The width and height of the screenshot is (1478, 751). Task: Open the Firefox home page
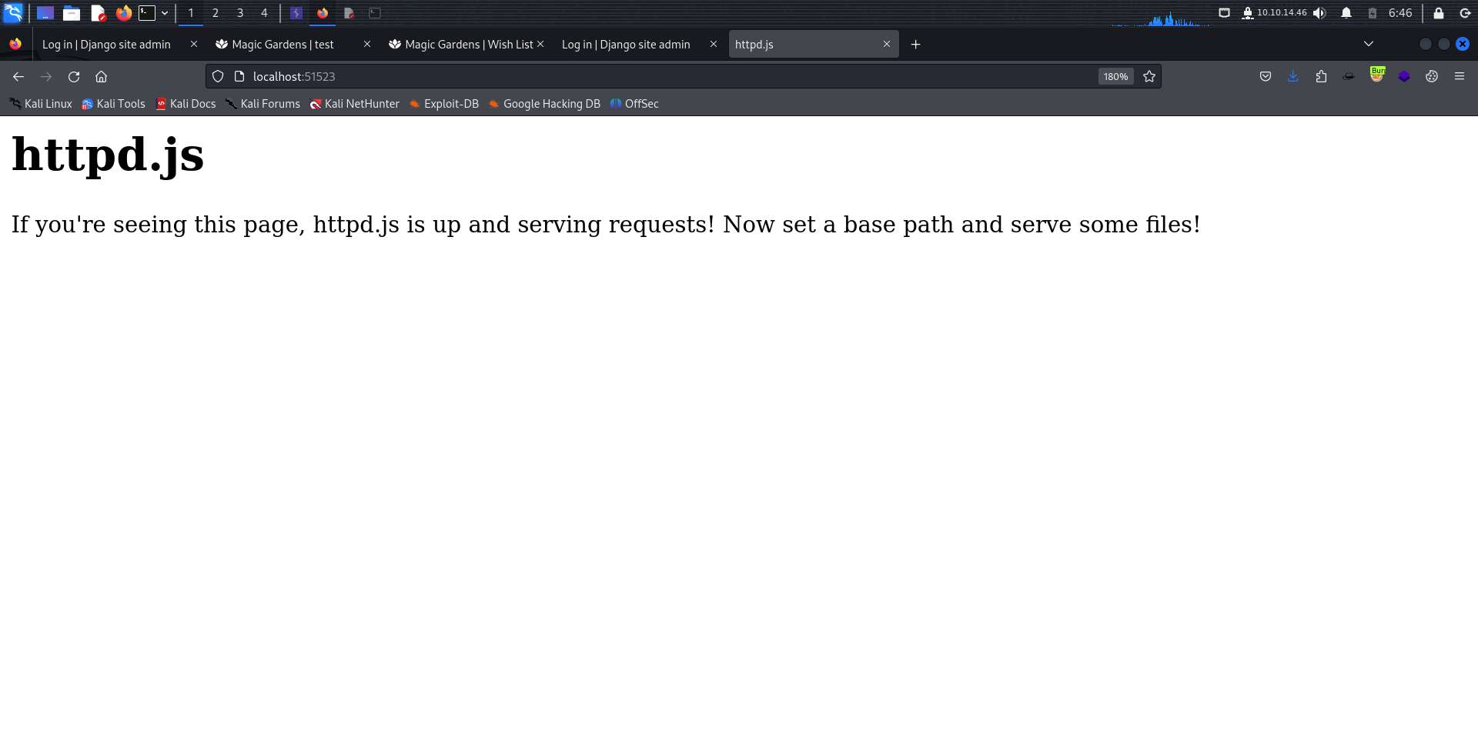click(x=101, y=77)
